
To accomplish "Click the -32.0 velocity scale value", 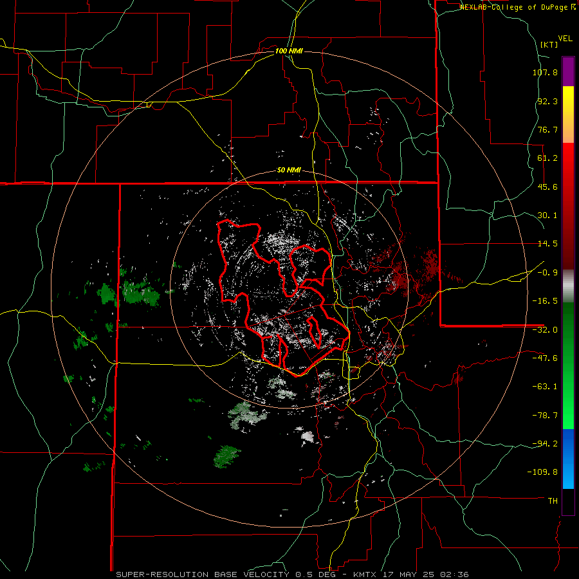I will [x=545, y=330].
